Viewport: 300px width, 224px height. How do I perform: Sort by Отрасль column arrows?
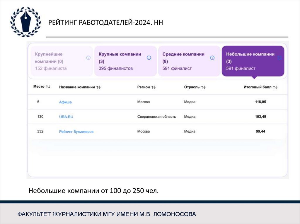click(x=203, y=87)
